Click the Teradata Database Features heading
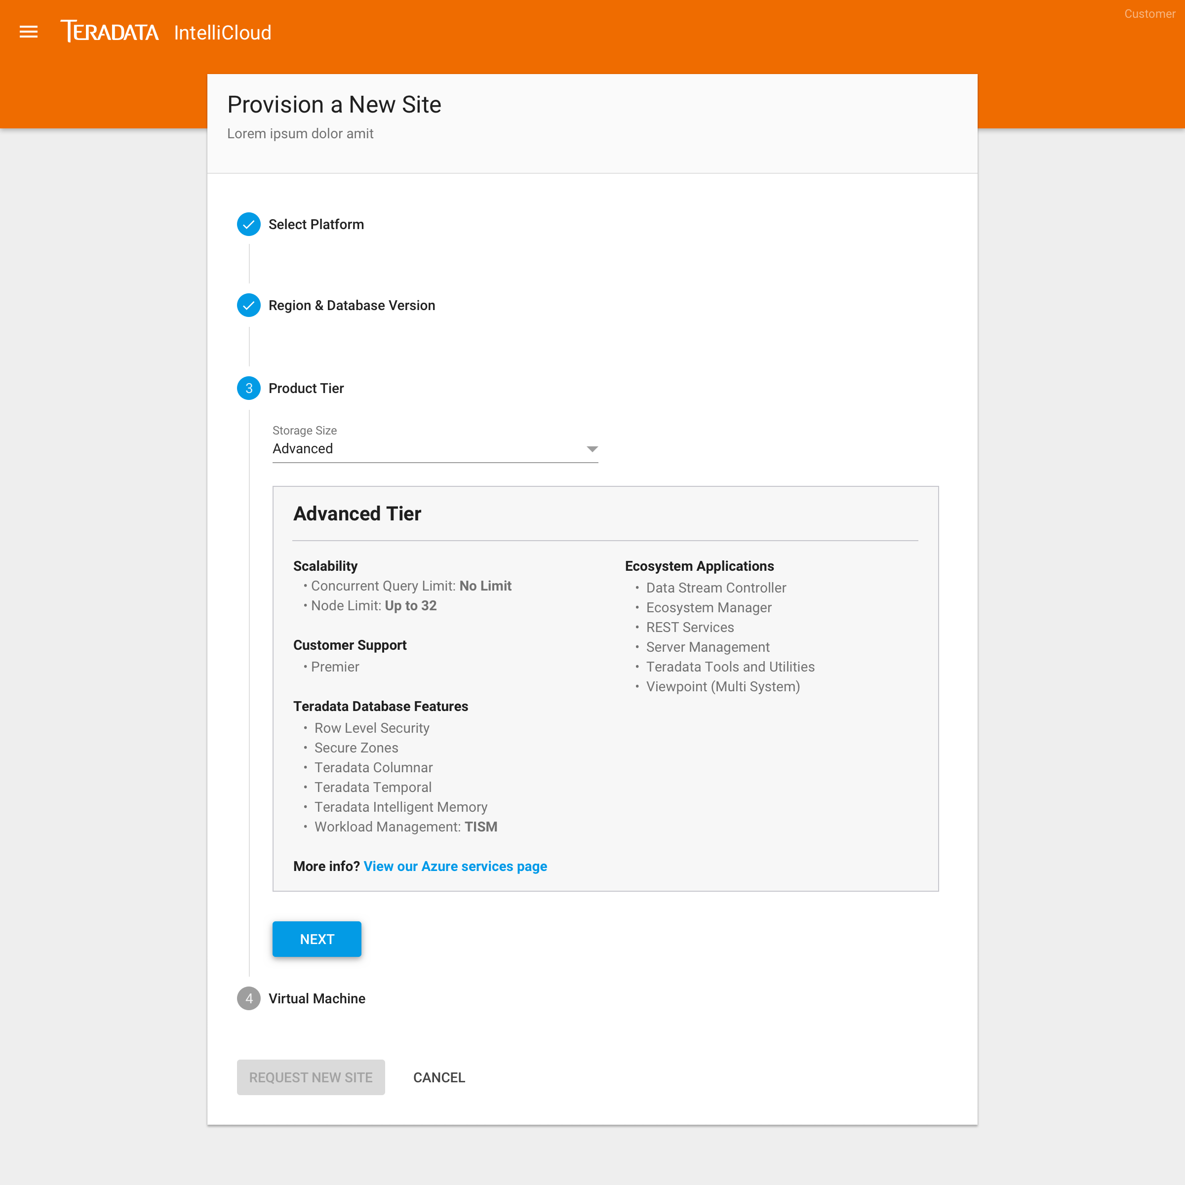1185x1185 pixels. pyautogui.click(x=380, y=707)
